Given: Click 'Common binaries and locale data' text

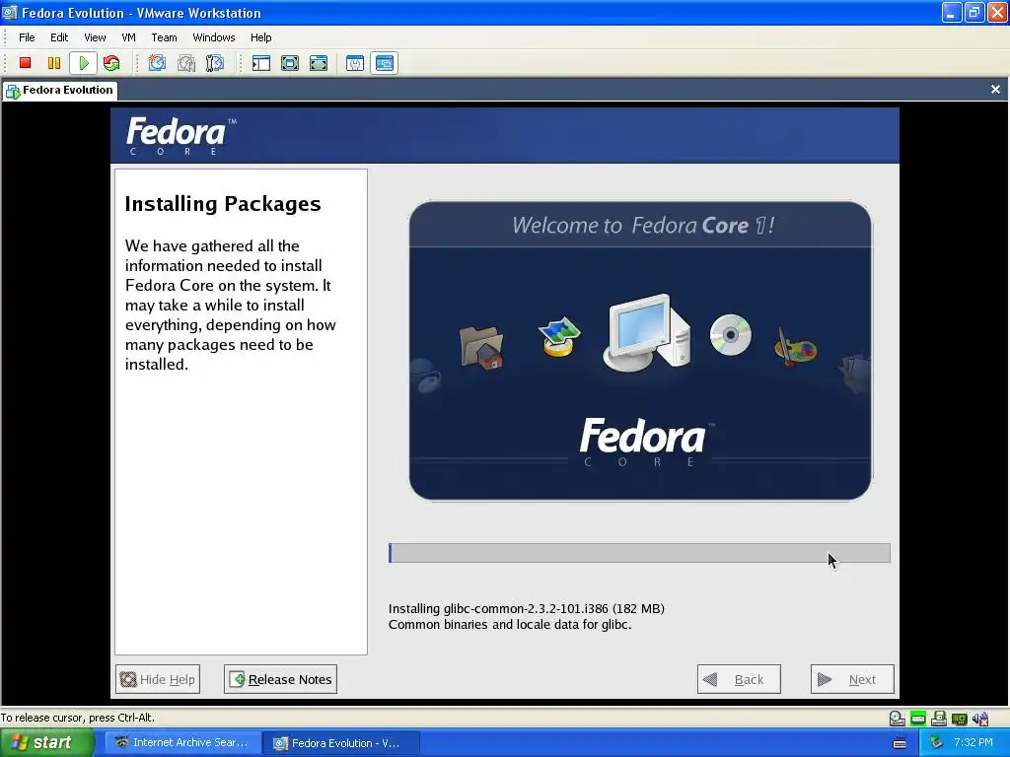Looking at the screenshot, I should (x=510, y=624).
